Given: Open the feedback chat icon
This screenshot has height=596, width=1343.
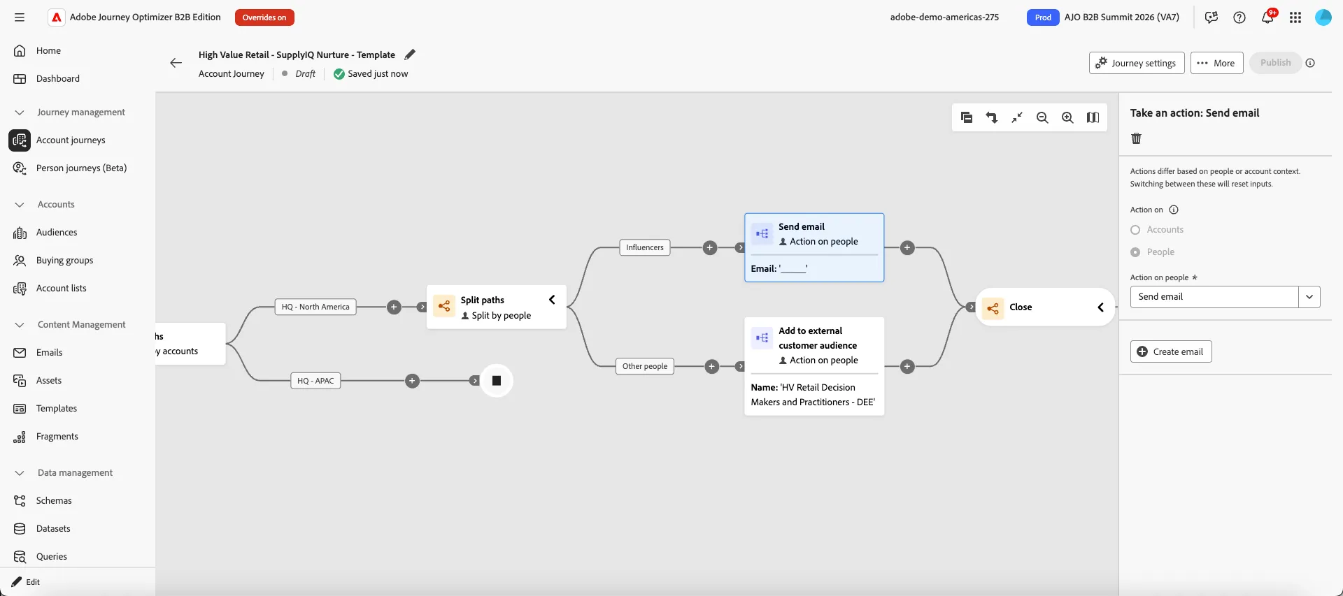Looking at the screenshot, I should 1211,17.
